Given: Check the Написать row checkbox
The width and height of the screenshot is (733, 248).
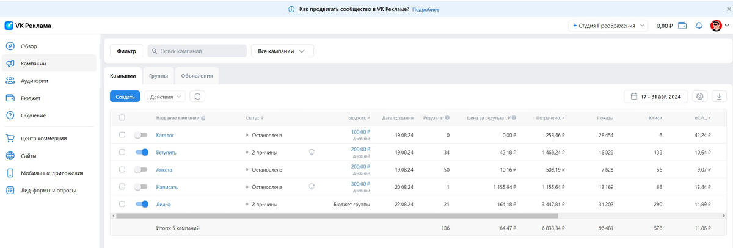Looking at the screenshot, I should click(122, 186).
